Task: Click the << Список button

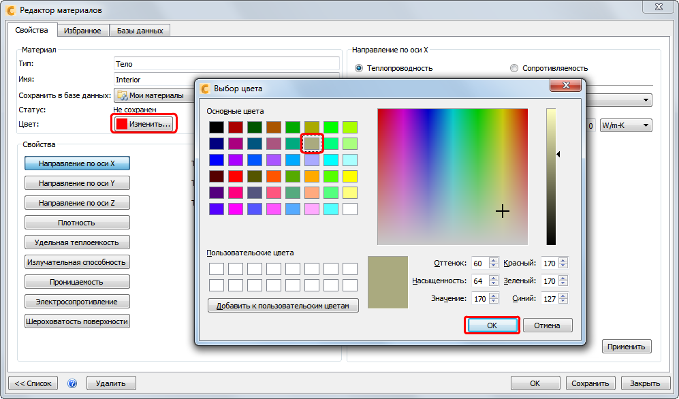Action: pos(33,383)
